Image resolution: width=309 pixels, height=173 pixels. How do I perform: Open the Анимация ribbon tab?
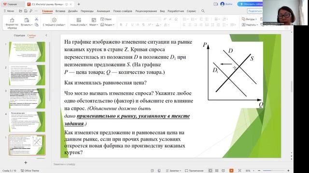(x=103, y=11)
